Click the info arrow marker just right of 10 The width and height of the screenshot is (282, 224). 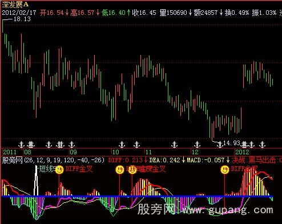coord(122,145)
